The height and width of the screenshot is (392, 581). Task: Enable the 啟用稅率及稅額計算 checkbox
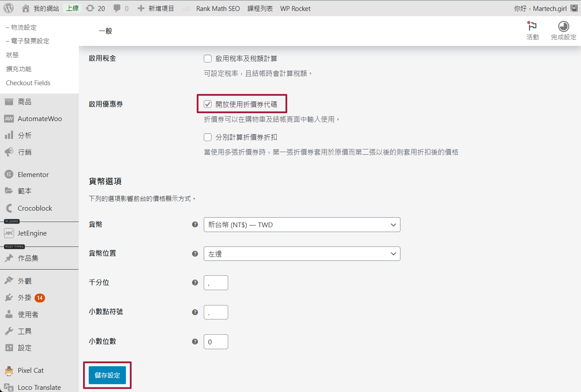[x=208, y=59]
